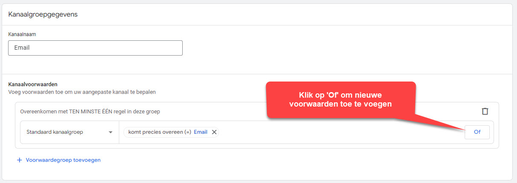517x183 pixels.
Task: Select the 'Standaard kanaalgroep' text in dropdown
Action: (55, 132)
